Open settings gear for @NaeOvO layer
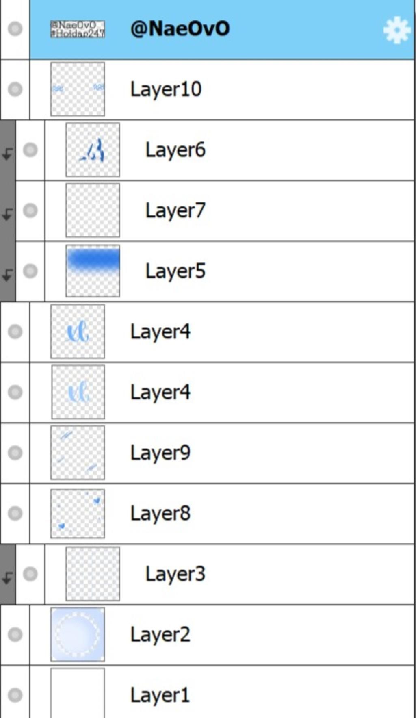 [x=396, y=30]
